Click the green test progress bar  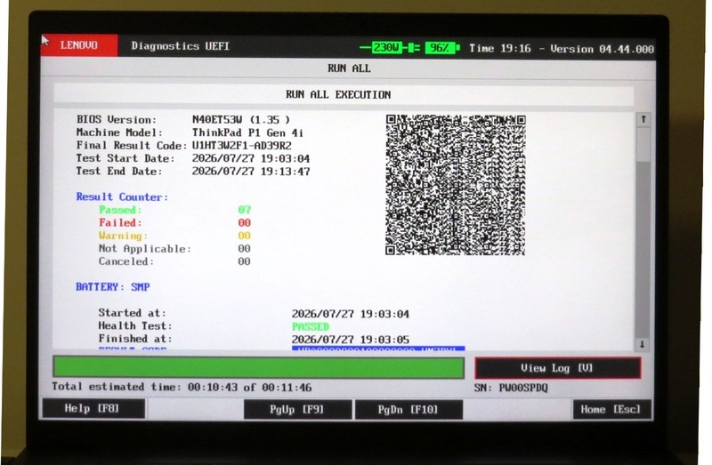click(x=258, y=367)
